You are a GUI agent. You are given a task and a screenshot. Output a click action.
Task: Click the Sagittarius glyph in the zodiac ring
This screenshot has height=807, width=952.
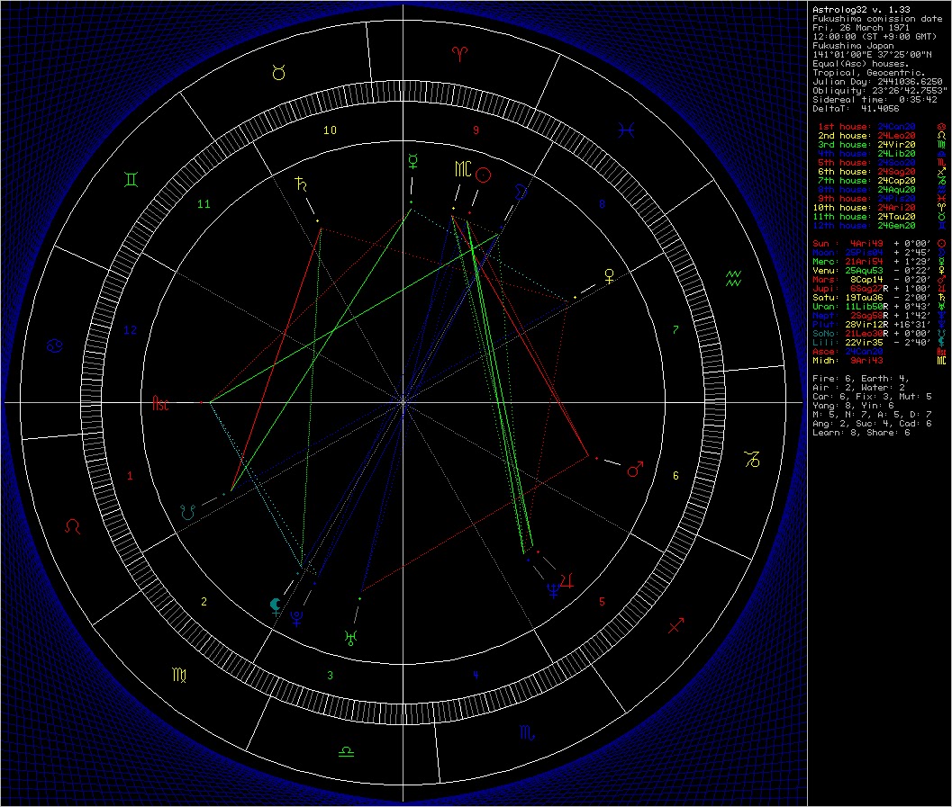(x=675, y=625)
